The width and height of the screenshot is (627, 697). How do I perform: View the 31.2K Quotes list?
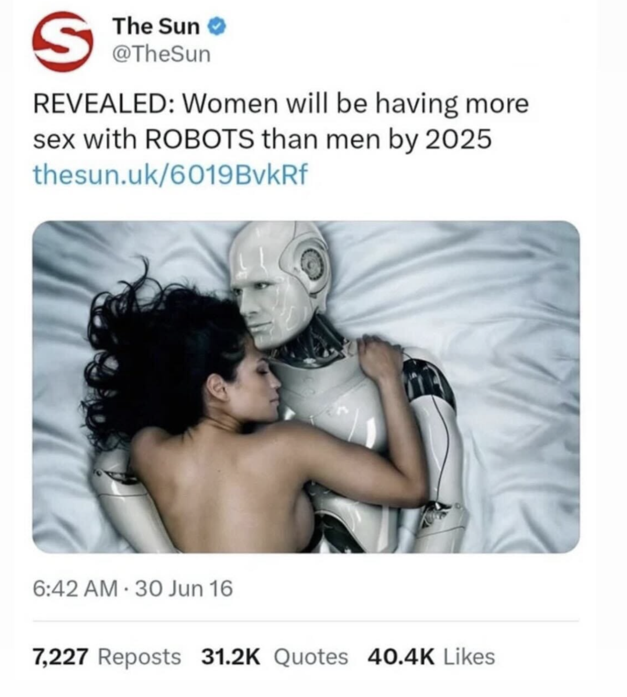(x=274, y=656)
